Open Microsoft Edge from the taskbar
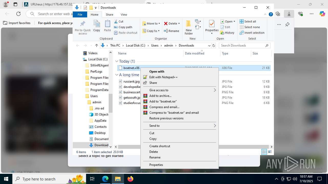Screen dimensions: 328x184 point(105,179)
